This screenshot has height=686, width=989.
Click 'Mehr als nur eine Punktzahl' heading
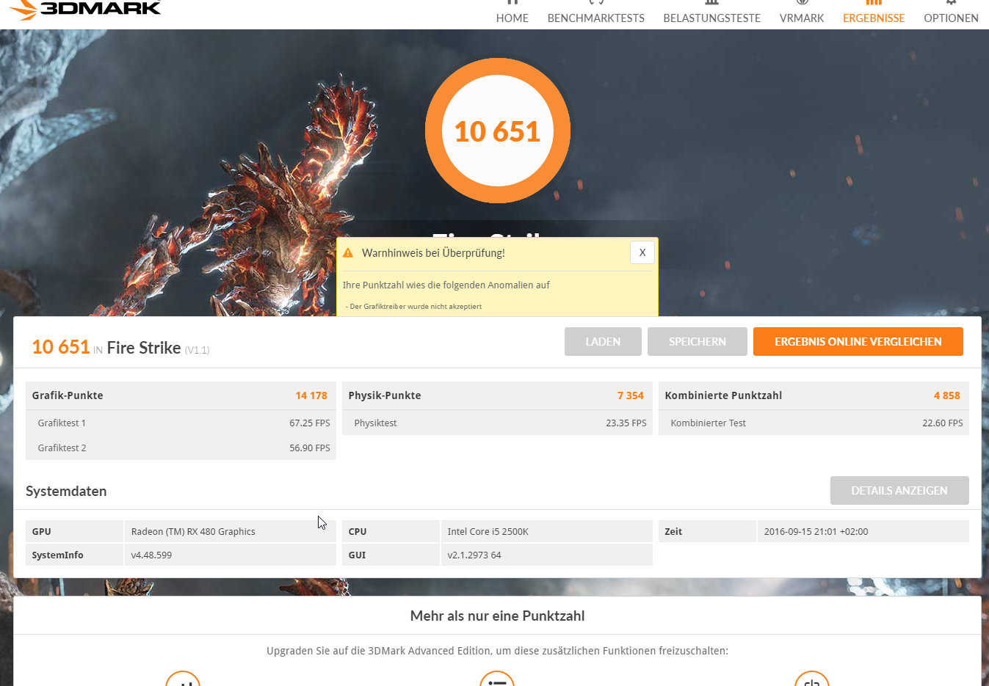(497, 616)
